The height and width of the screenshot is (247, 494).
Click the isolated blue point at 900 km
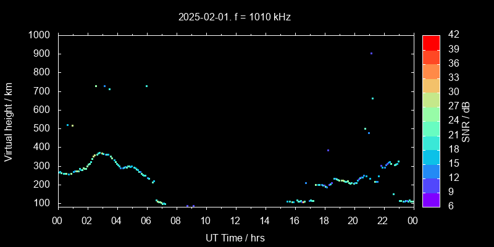pyautogui.click(x=371, y=54)
